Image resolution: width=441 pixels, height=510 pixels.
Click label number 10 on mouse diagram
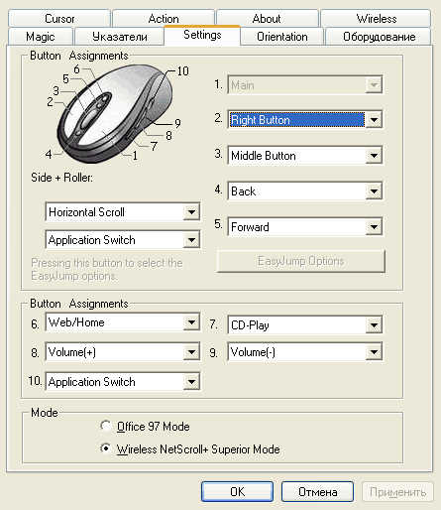(x=182, y=70)
